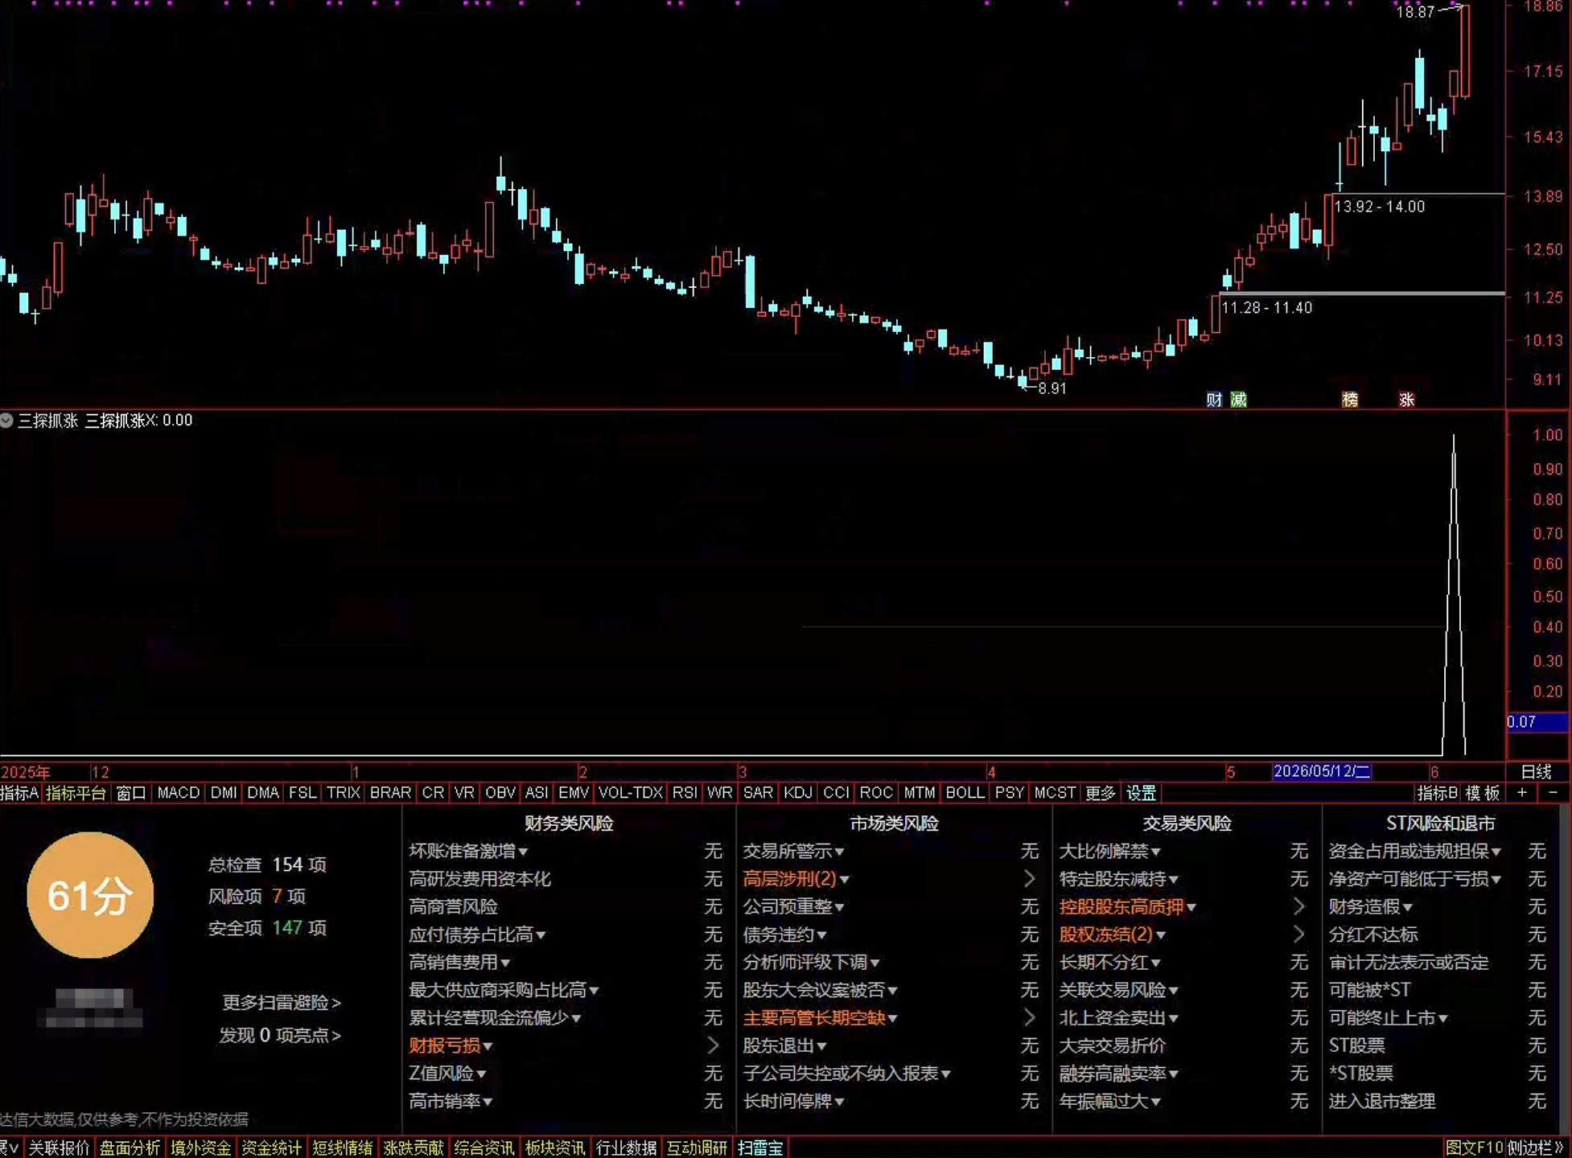Open the 关联报价 bottom tab

59,1148
